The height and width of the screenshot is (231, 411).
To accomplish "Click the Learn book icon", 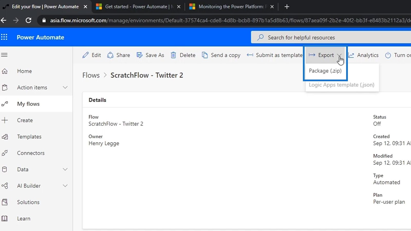I will point(5,219).
